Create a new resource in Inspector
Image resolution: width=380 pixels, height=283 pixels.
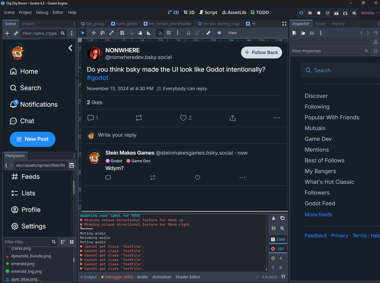point(294,33)
